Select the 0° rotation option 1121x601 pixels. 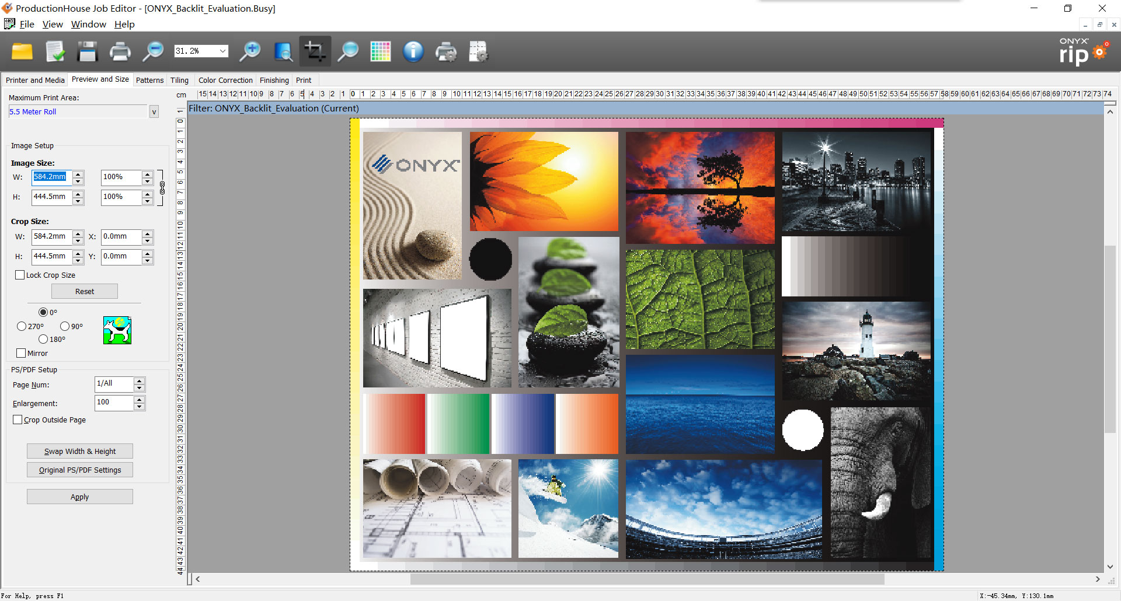pyautogui.click(x=43, y=313)
